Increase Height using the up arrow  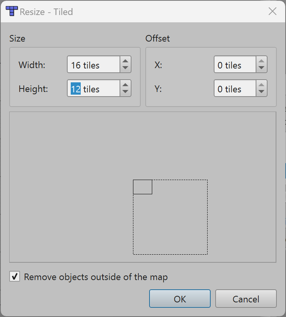(x=125, y=85)
